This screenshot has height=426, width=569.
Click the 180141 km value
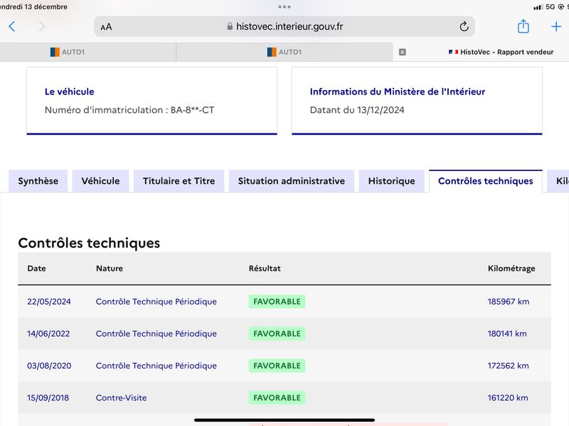pyautogui.click(x=507, y=334)
